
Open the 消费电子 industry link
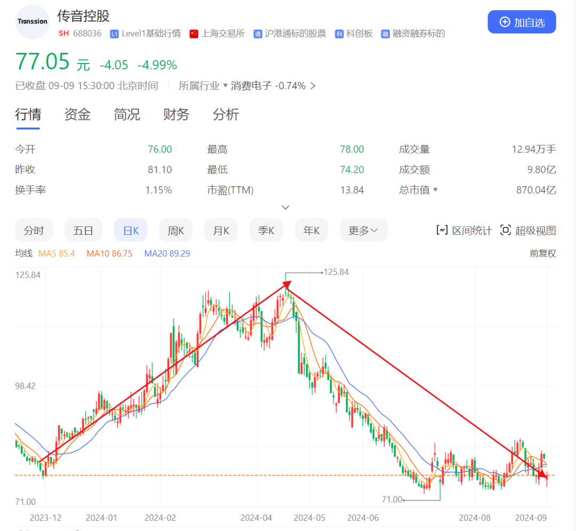(273, 85)
